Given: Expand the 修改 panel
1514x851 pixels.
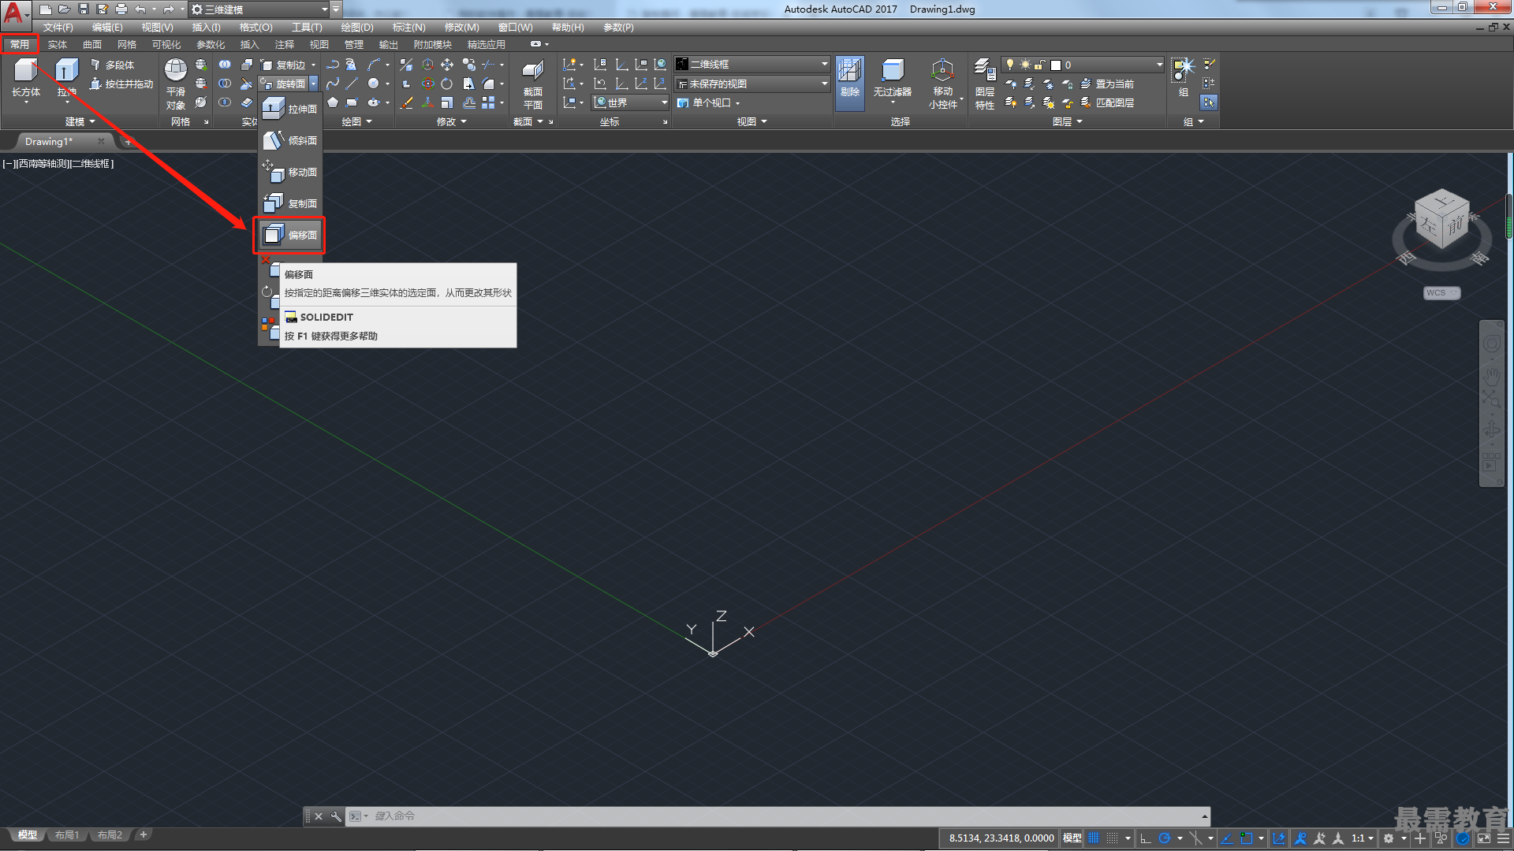Looking at the screenshot, I should tap(452, 121).
